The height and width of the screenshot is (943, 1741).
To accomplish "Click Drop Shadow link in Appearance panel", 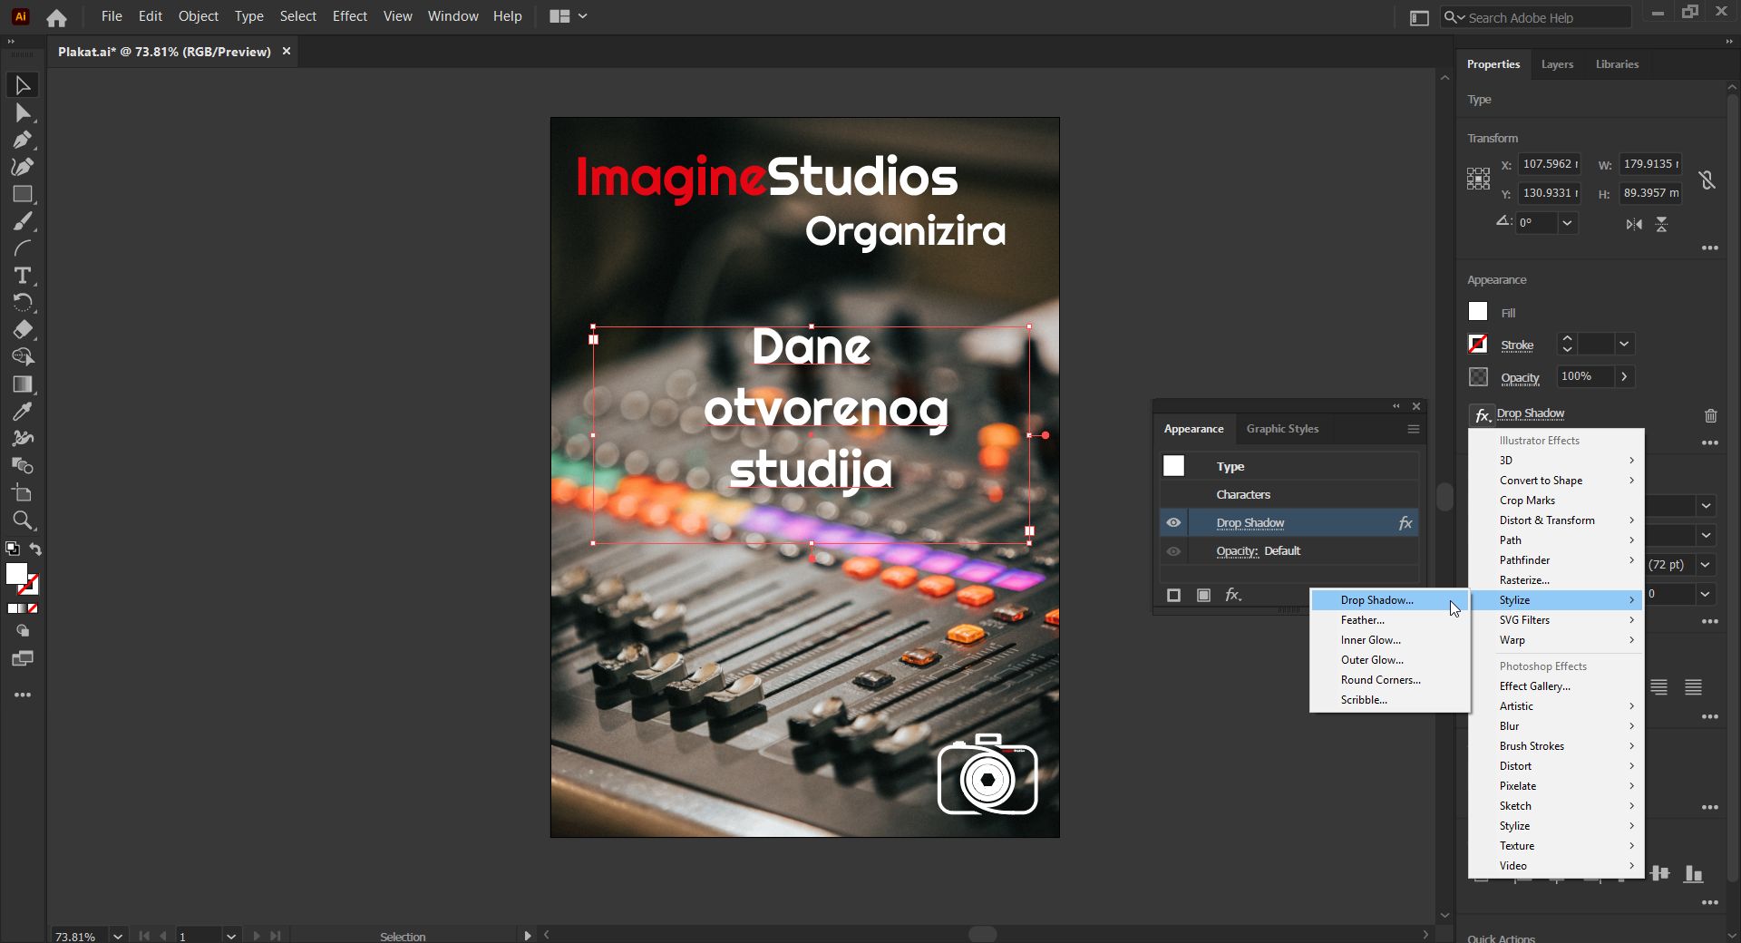I will tap(1250, 523).
